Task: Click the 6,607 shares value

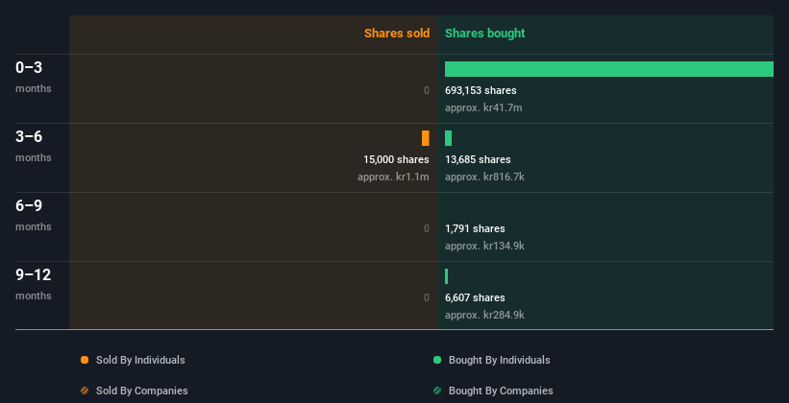Action: pos(475,297)
